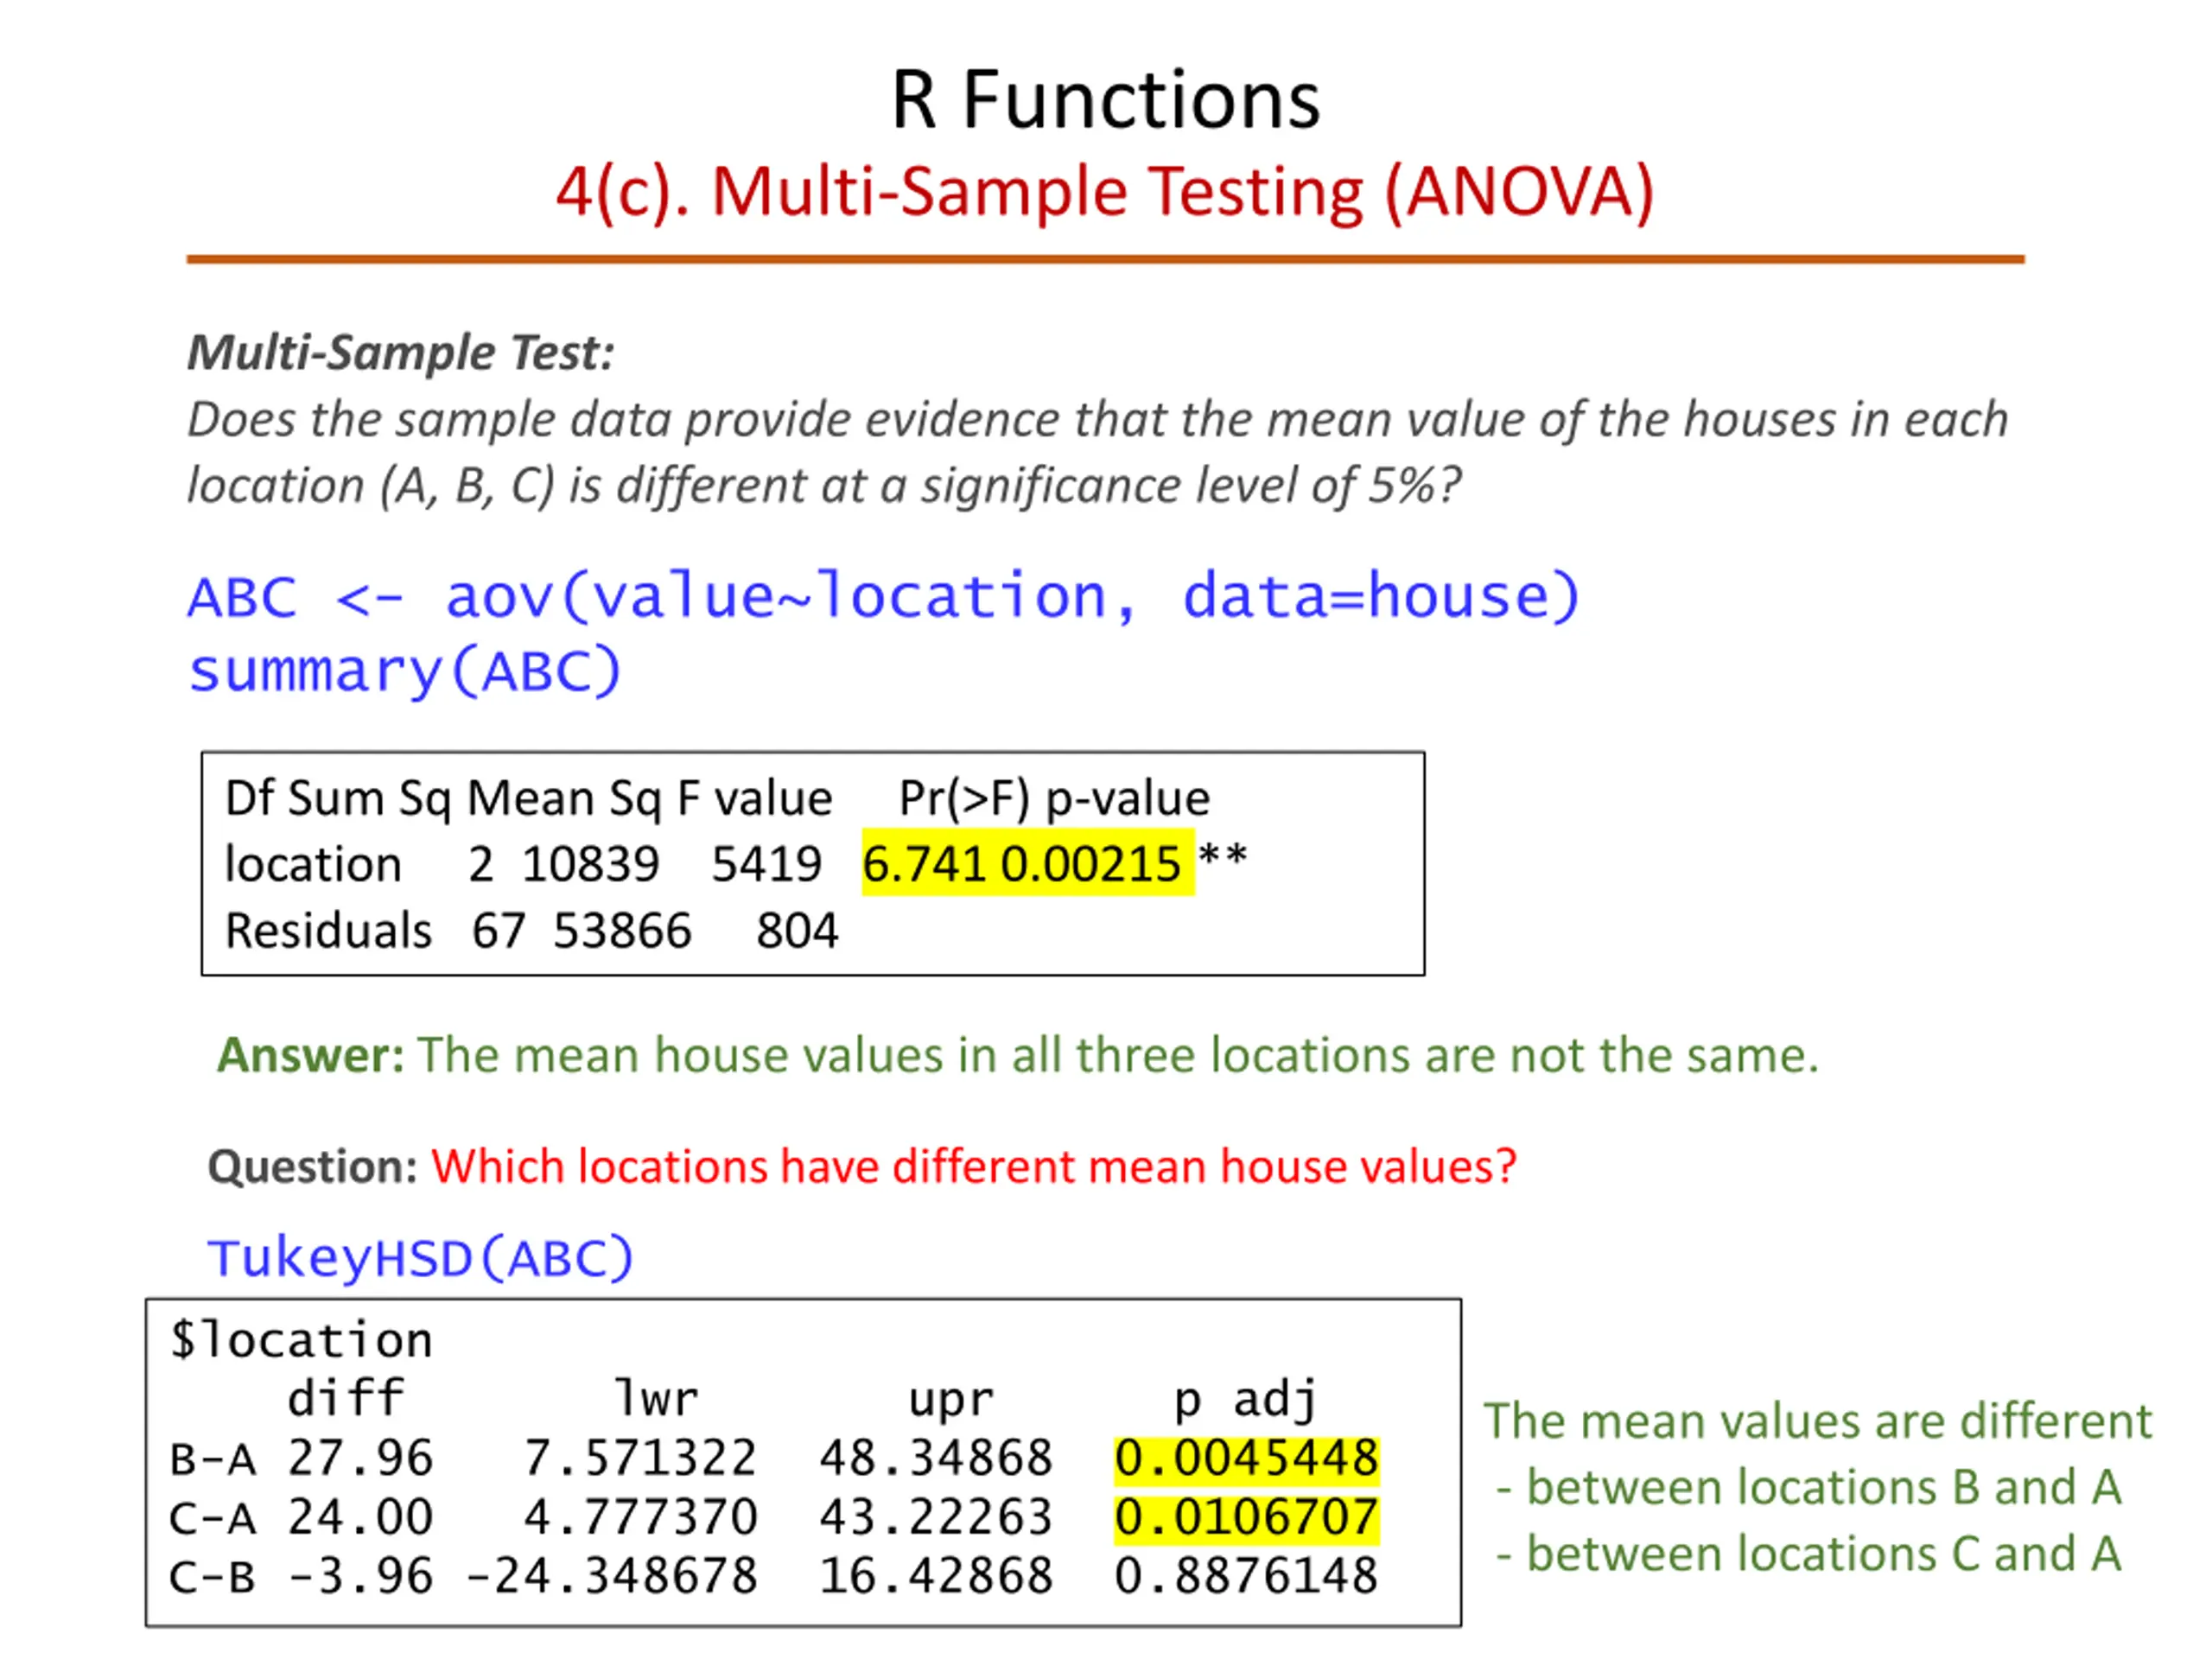This screenshot has width=2212, height=1659.
Task: Click the '**' significance stars
Action: tap(1222, 856)
